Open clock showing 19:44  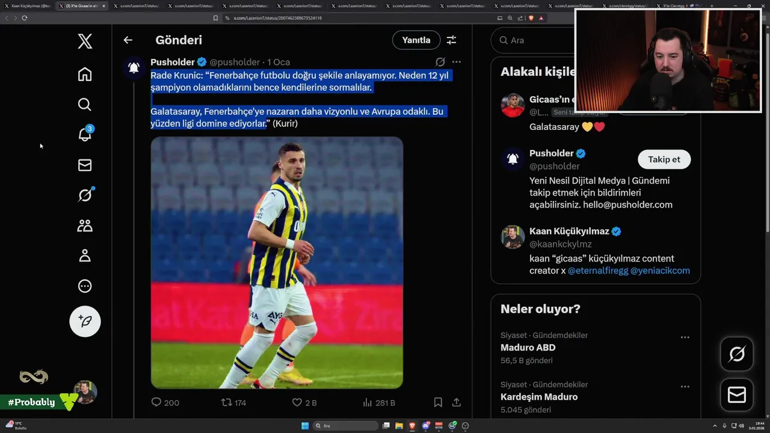pos(757,426)
